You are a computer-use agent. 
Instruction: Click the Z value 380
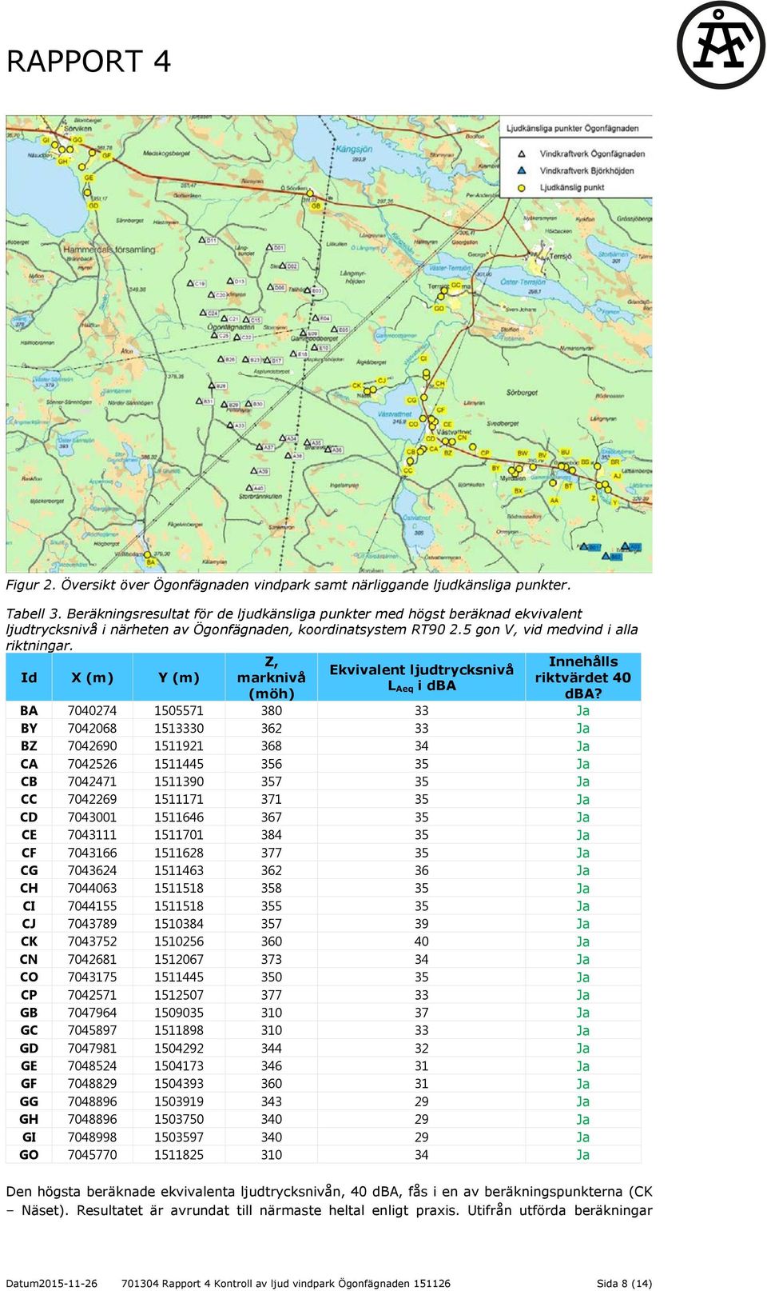tap(272, 710)
